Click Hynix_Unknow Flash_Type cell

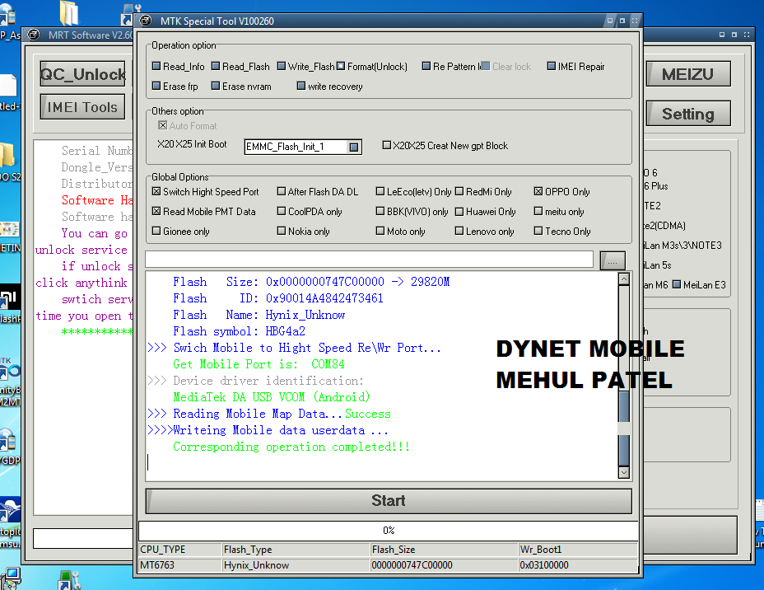click(296, 565)
